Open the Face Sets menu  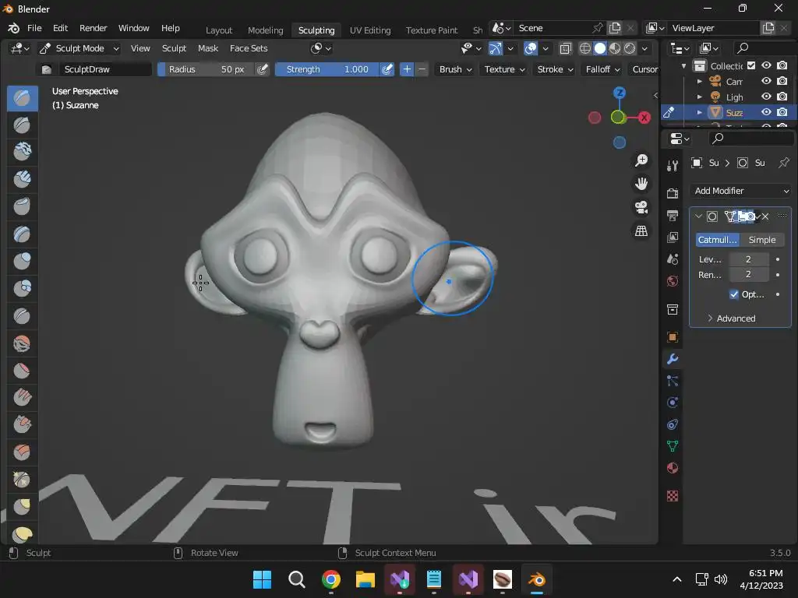(x=249, y=48)
